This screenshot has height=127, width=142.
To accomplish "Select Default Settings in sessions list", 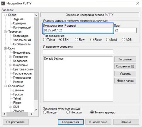I will (54, 58).
